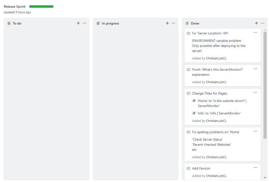Click note icon on 'Finish What's this ServerMonitor?' card

[x=189, y=69]
